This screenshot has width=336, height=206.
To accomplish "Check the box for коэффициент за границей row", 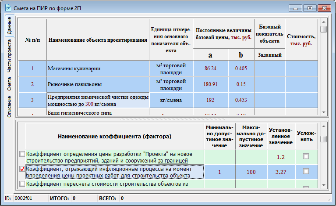I will pyautogui.click(x=22, y=154).
